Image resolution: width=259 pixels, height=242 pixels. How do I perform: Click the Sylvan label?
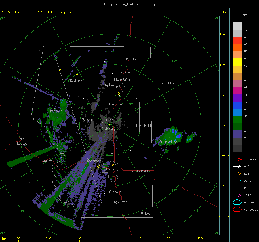point(110,85)
